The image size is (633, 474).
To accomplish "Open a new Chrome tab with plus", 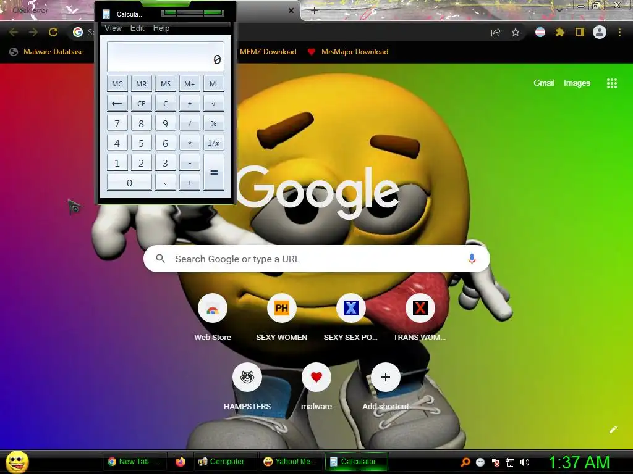I will [315, 10].
